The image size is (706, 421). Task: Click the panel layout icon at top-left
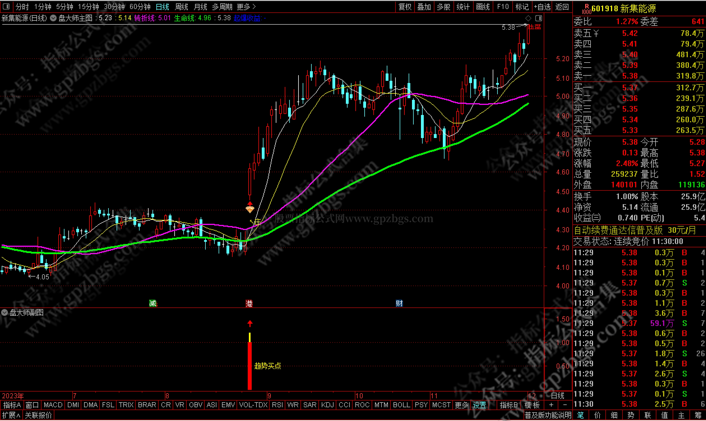point(6,6)
